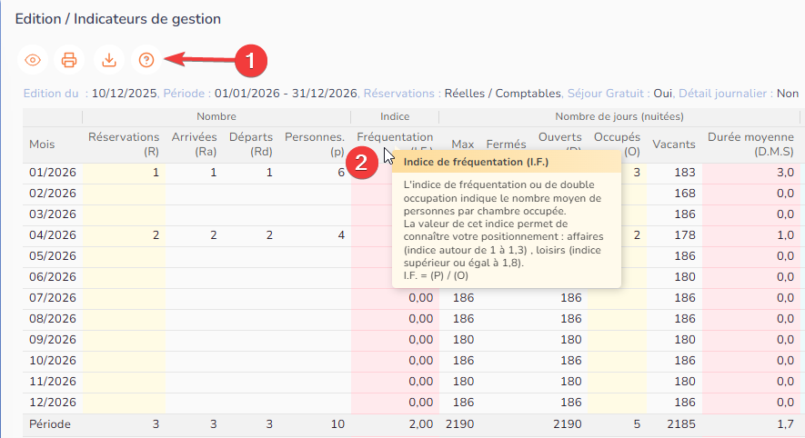The image size is (805, 438).
Task: Click the Départs (Rd) column header
Action: click(x=250, y=144)
